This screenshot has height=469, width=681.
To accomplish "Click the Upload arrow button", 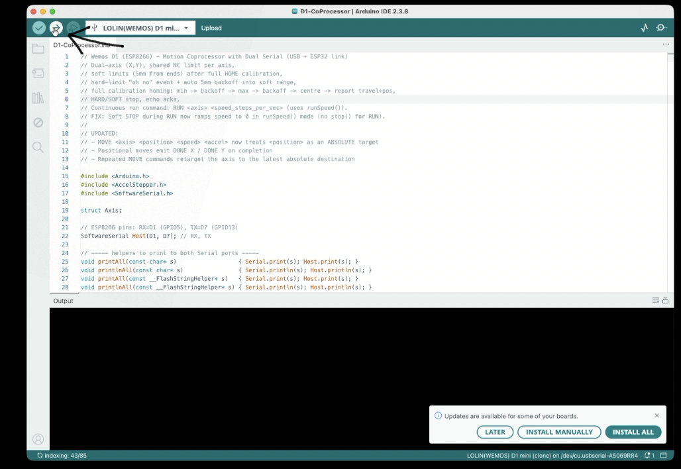I will [x=56, y=28].
